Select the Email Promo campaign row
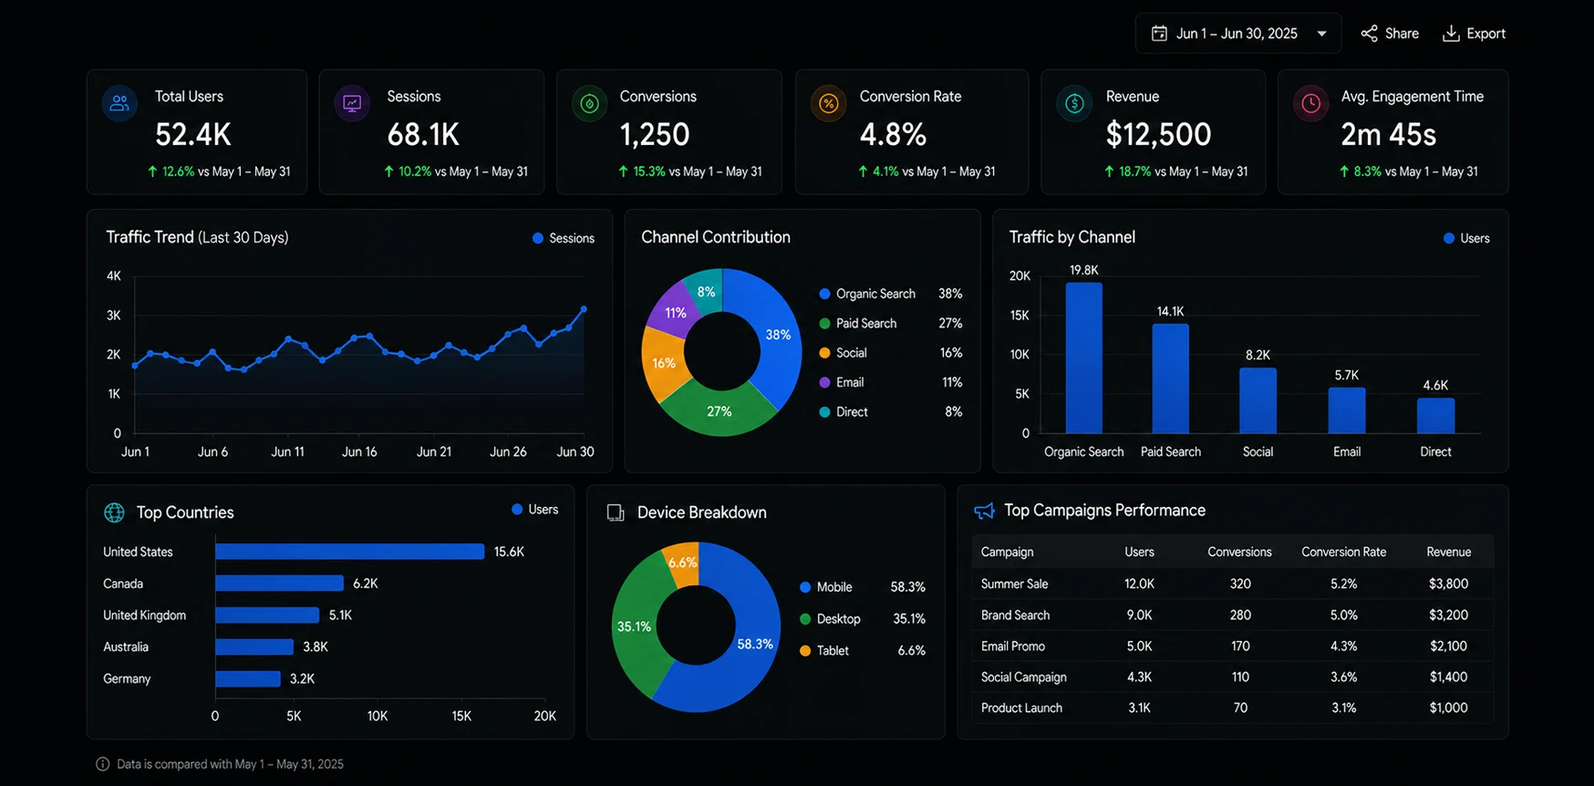 tap(1233, 646)
